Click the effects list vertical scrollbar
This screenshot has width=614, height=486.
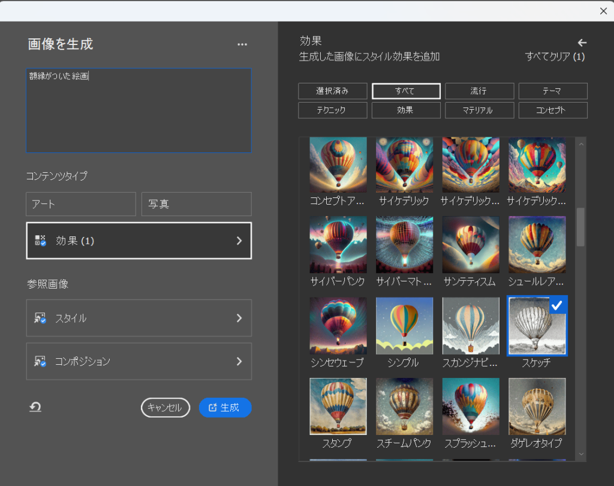pyautogui.click(x=580, y=227)
